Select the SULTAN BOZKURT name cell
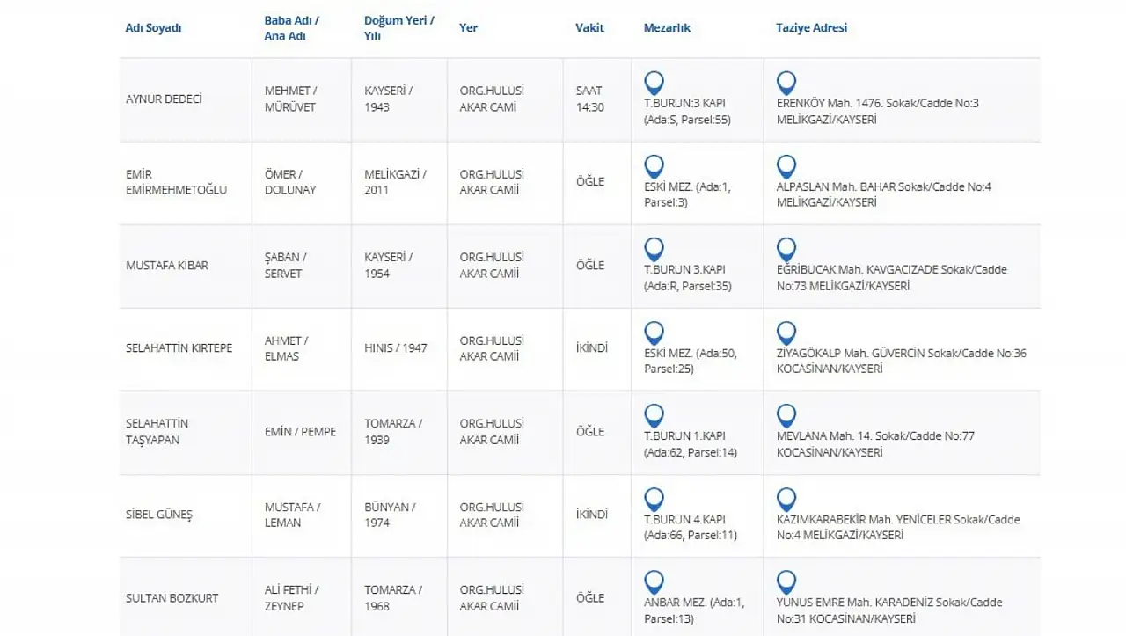 172,598
